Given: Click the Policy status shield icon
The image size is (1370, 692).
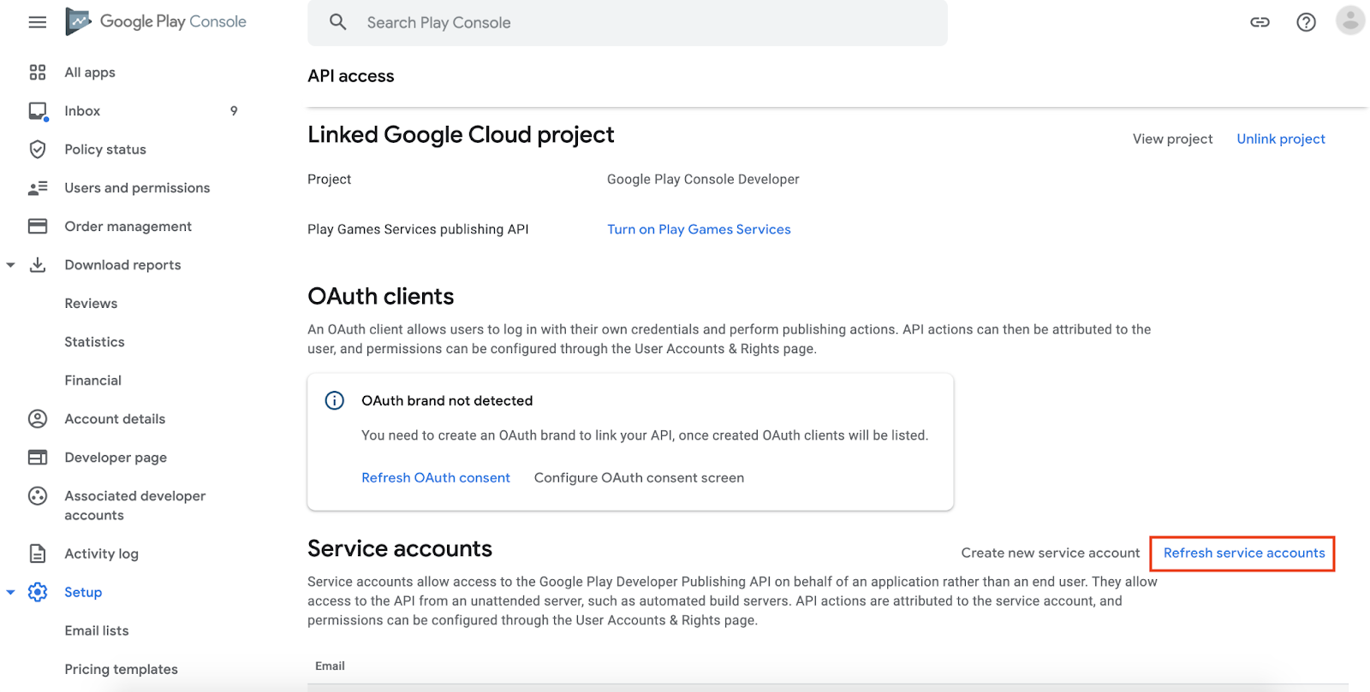Looking at the screenshot, I should [x=38, y=150].
